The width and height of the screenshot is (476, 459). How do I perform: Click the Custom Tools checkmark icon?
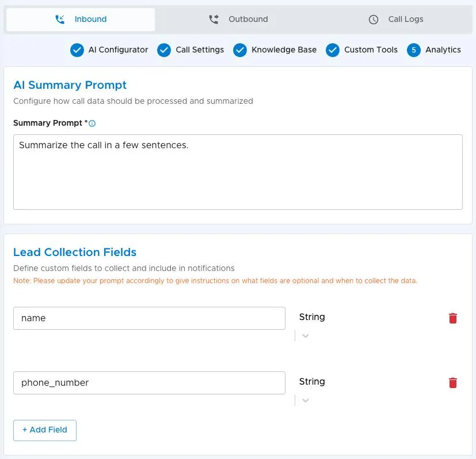[333, 50]
